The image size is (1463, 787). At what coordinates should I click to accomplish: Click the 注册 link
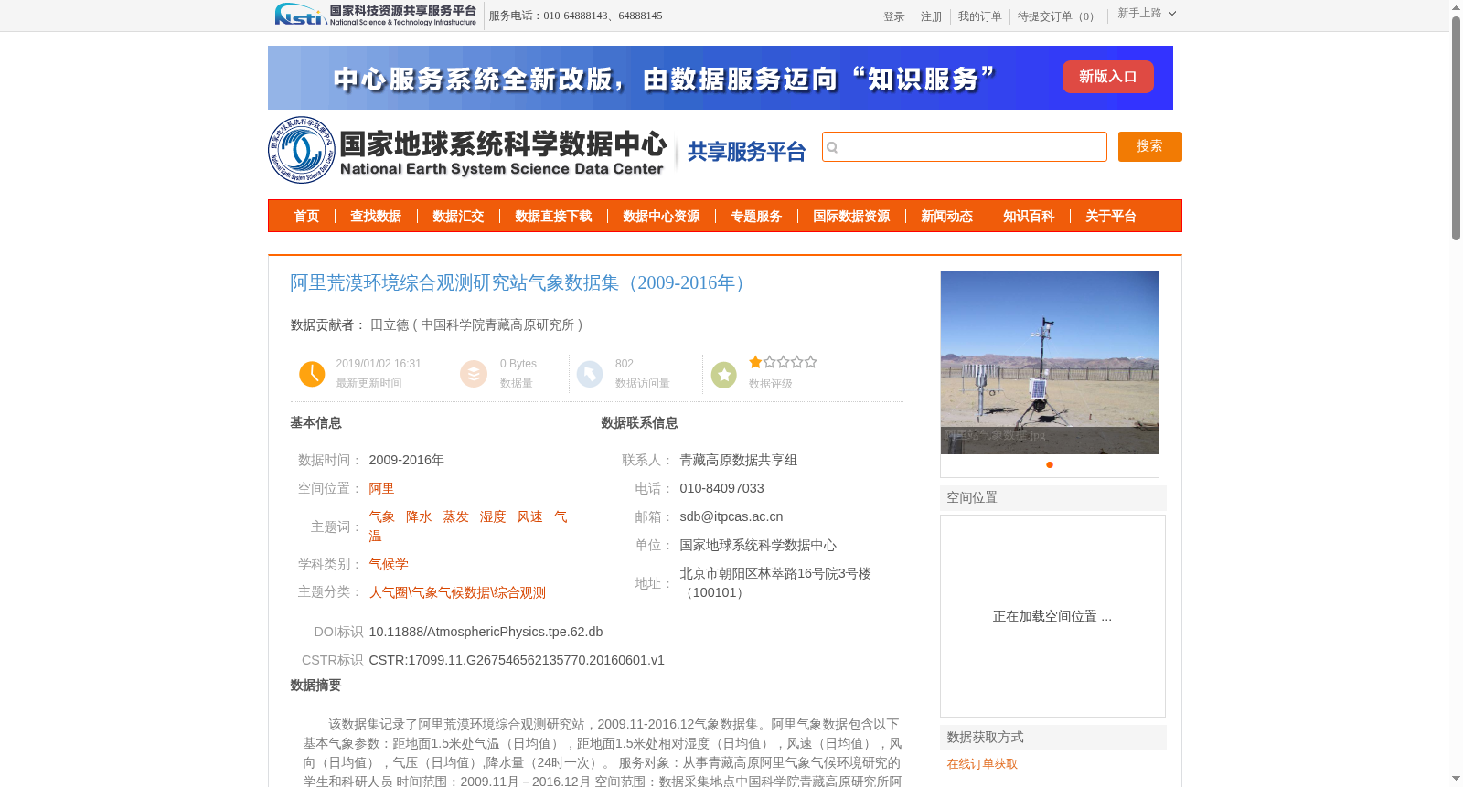(931, 16)
